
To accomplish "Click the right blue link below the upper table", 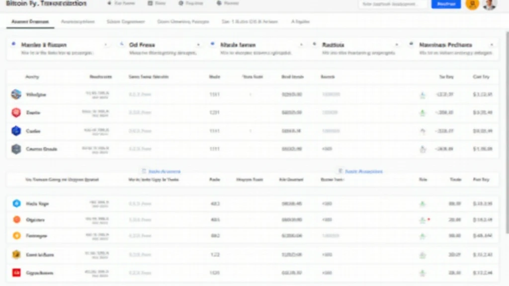I will tap(360, 171).
